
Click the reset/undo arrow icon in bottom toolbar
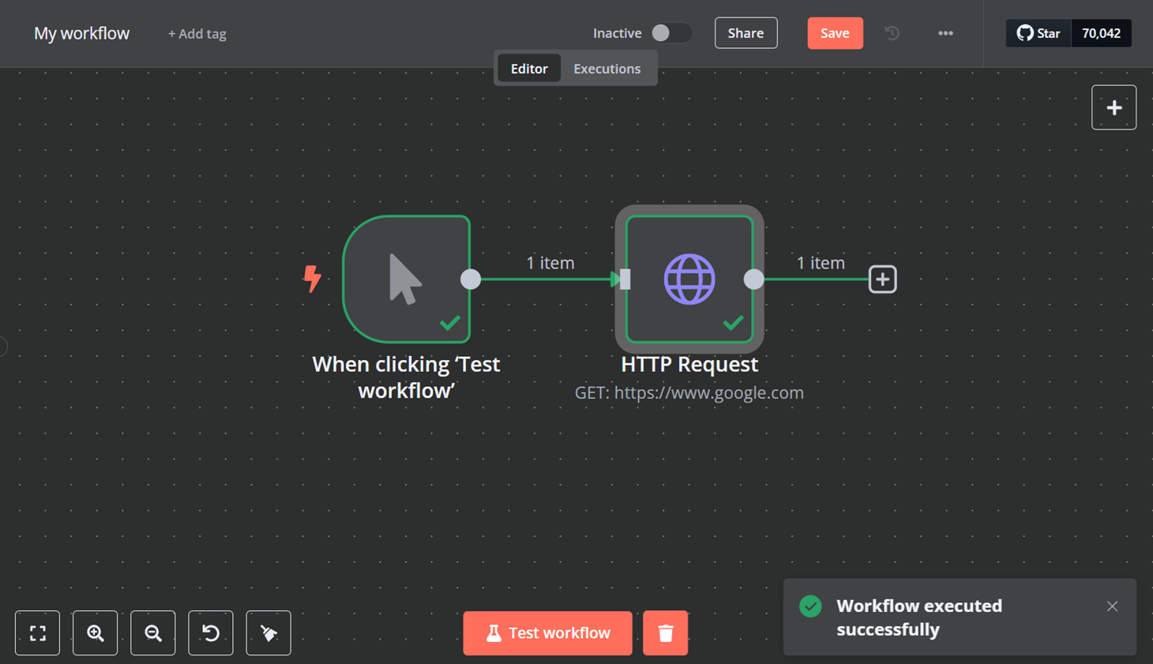pos(210,632)
